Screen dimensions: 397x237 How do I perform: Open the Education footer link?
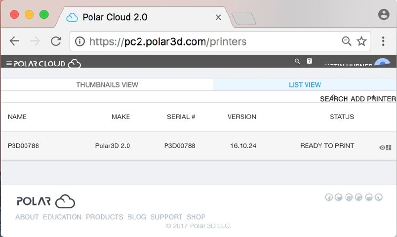[62, 217]
